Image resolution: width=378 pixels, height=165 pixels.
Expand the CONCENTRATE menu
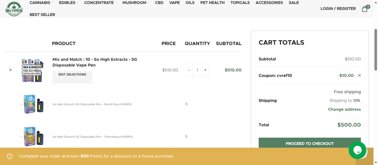point(100,3)
